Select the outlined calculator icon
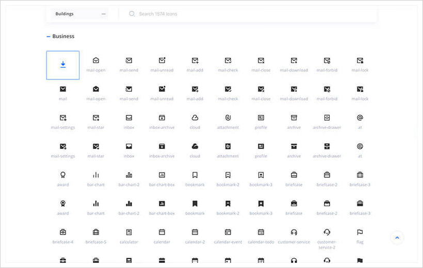This screenshot has width=423, height=268. tap(129, 232)
